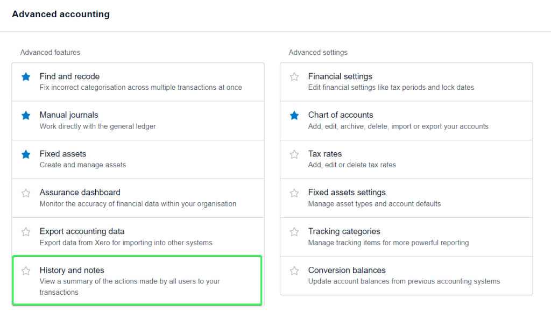This screenshot has height=312, width=551.
Task: Add Fixed assets settings to favourites
Action: click(294, 193)
